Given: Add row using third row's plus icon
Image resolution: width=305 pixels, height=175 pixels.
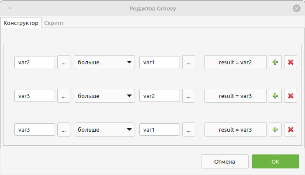Looking at the screenshot, I should coord(275,129).
